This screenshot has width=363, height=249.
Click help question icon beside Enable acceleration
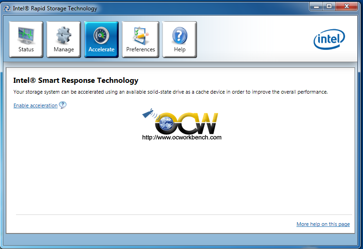tap(63, 105)
